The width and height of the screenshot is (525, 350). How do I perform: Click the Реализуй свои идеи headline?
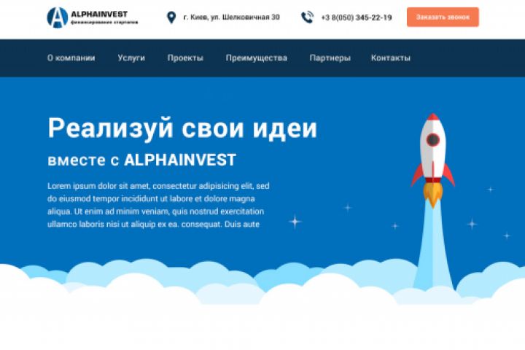point(182,128)
